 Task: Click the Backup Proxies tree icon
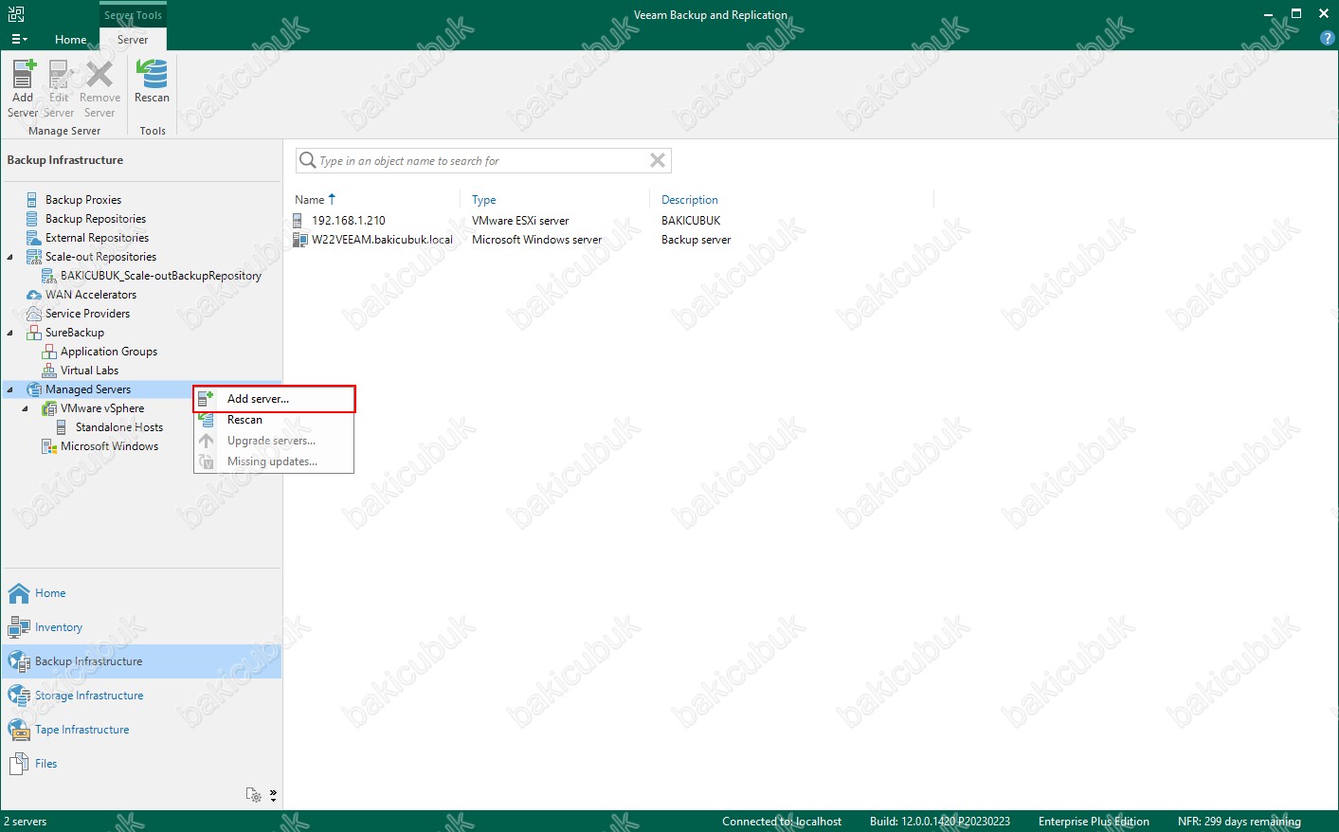click(33, 200)
